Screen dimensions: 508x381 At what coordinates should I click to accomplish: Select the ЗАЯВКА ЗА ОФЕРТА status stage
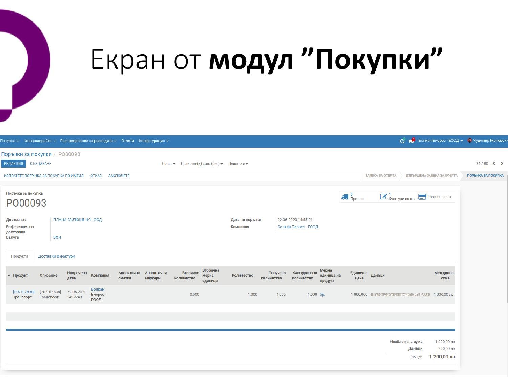pyautogui.click(x=381, y=176)
